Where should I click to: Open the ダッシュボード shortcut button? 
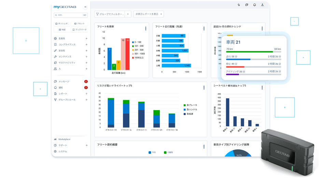click(x=62, y=24)
